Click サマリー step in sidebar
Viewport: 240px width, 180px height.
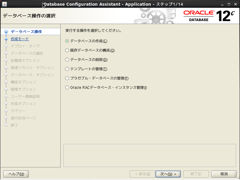coord(18,111)
